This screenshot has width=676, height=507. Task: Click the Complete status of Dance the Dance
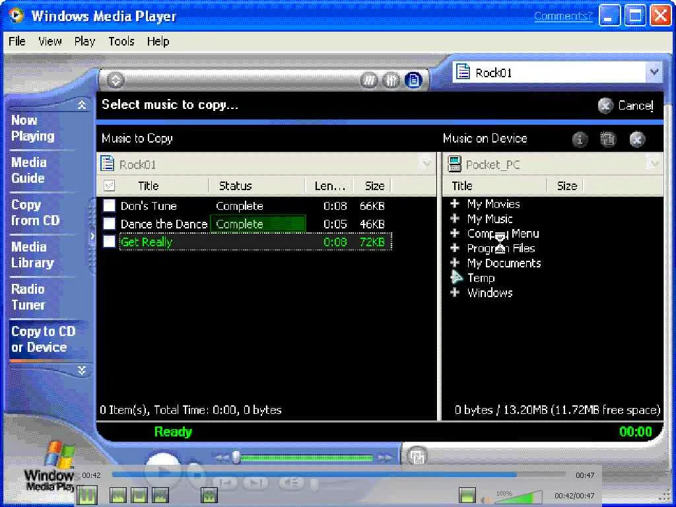pyautogui.click(x=258, y=224)
